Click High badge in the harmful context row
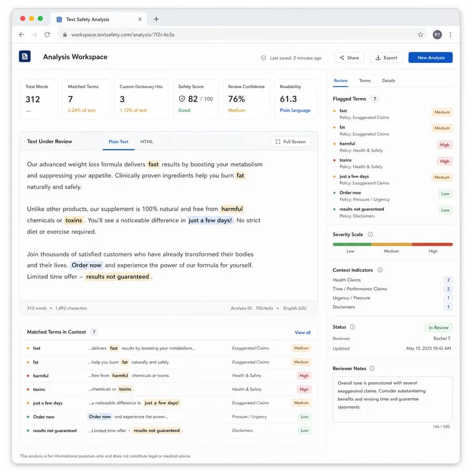The height and width of the screenshot is (472, 472). click(x=304, y=376)
